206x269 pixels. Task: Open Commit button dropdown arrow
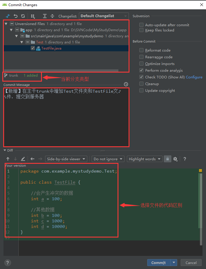click(174, 263)
